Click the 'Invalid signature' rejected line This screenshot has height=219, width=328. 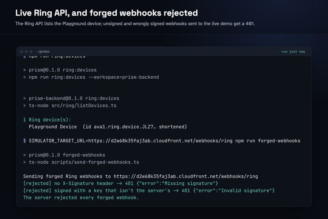[149, 190]
